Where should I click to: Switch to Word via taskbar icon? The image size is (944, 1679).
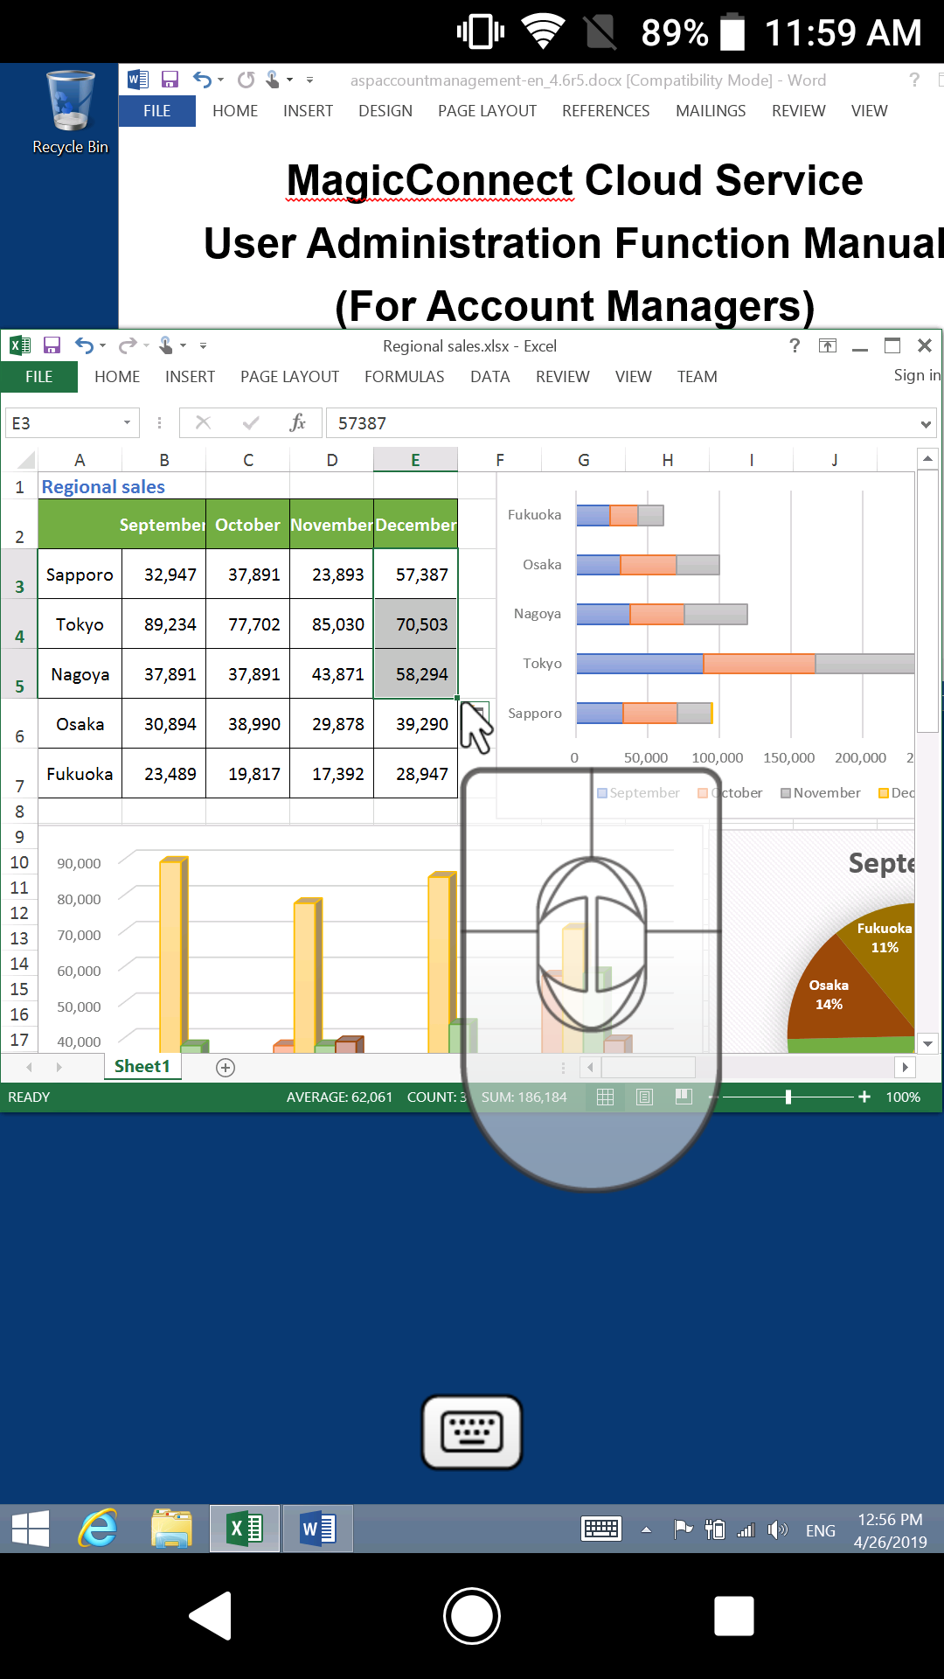(317, 1529)
